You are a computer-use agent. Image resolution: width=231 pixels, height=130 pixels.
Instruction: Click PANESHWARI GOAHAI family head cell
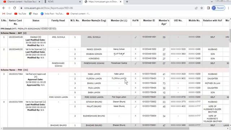pyautogui.click(x=58, y=65)
